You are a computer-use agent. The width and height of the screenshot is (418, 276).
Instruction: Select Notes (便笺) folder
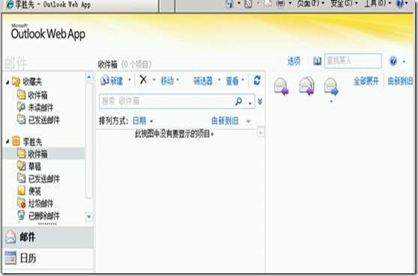35,191
